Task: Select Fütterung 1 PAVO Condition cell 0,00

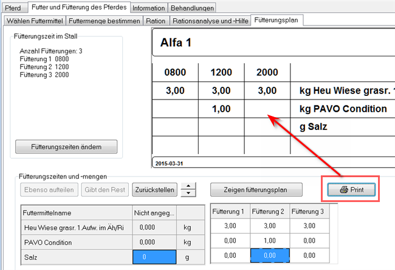Action: click(230, 241)
